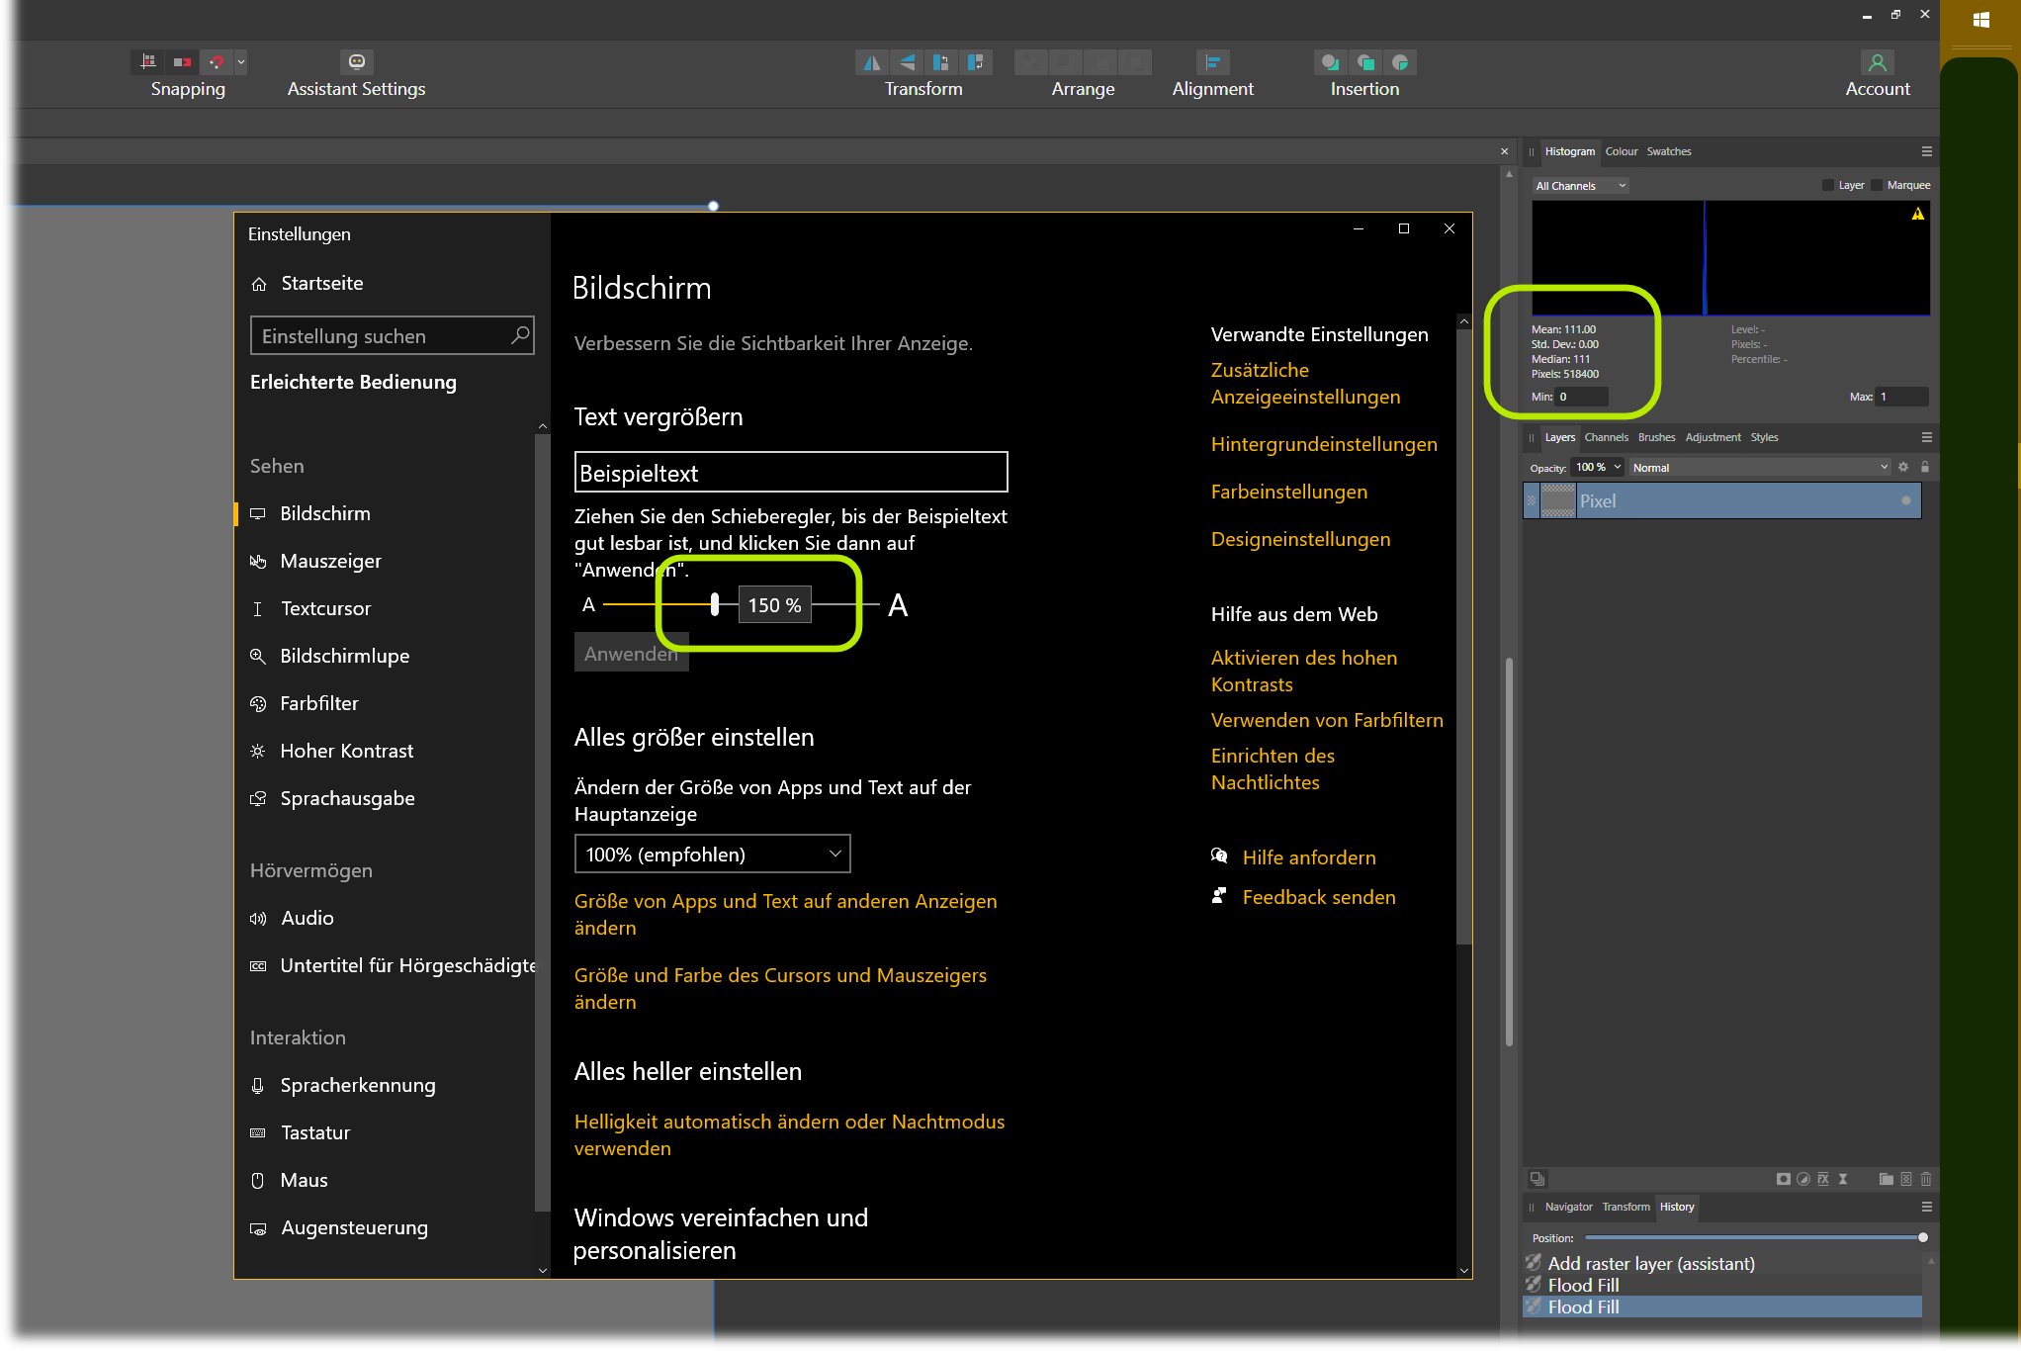
Task: Click the Mask Layer icon
Action: 1783,1179
